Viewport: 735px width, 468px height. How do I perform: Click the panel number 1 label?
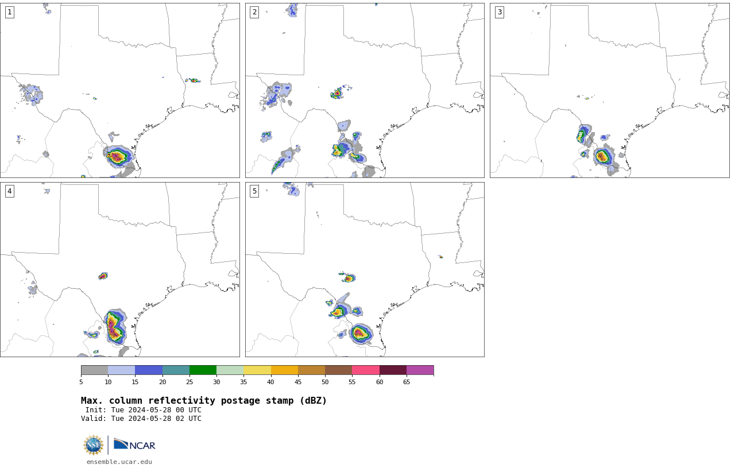(x=9, y=12)
